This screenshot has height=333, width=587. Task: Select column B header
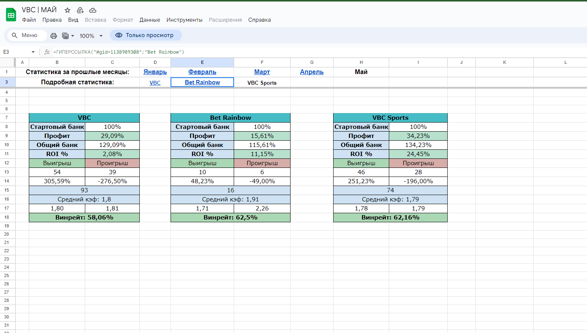(57, 62)
